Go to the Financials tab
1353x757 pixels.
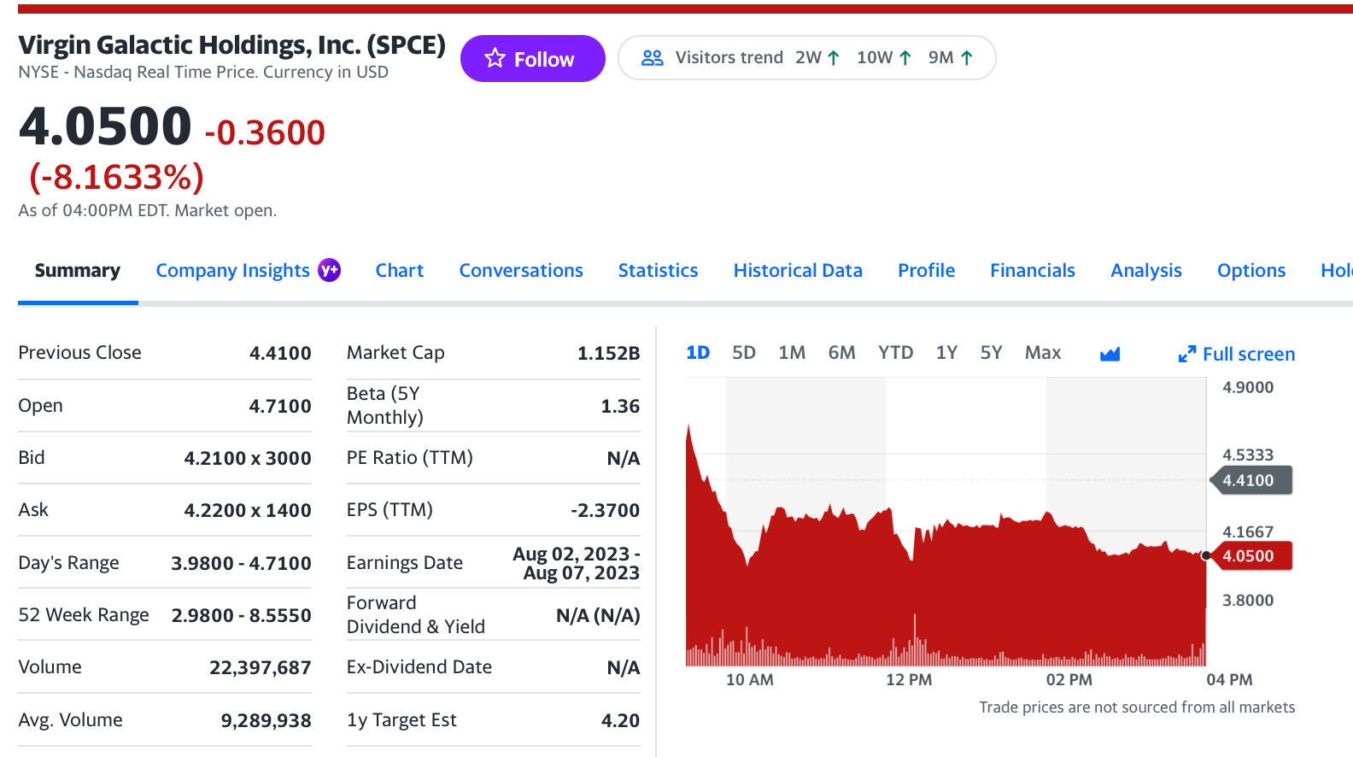coord(1032,271)
